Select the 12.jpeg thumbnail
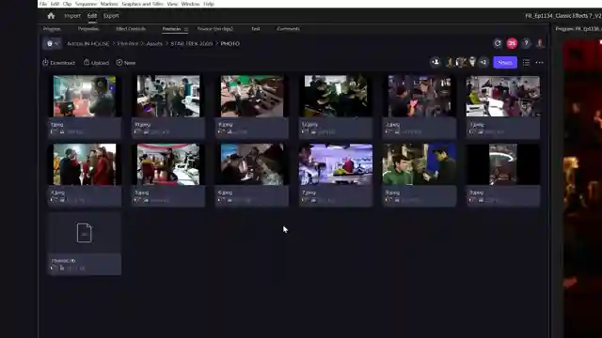This screenshot has height=338, width=602. pos(336,96)
